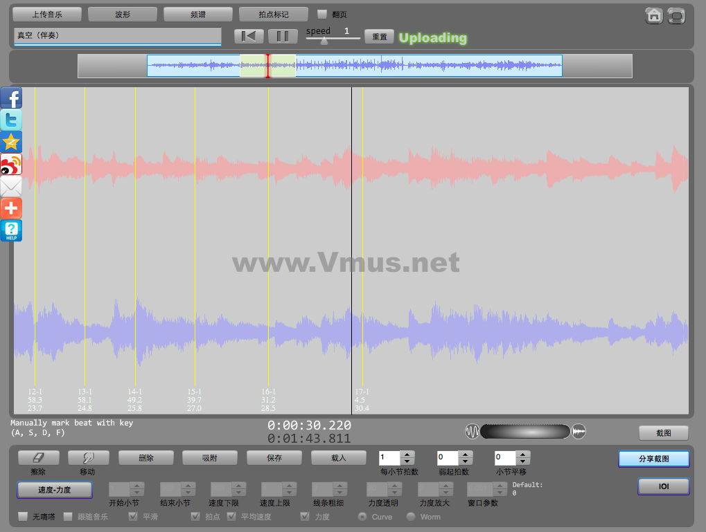
Task: Toggle the 翻页 page-flip checkbox
Action: [x=322, y=15]
